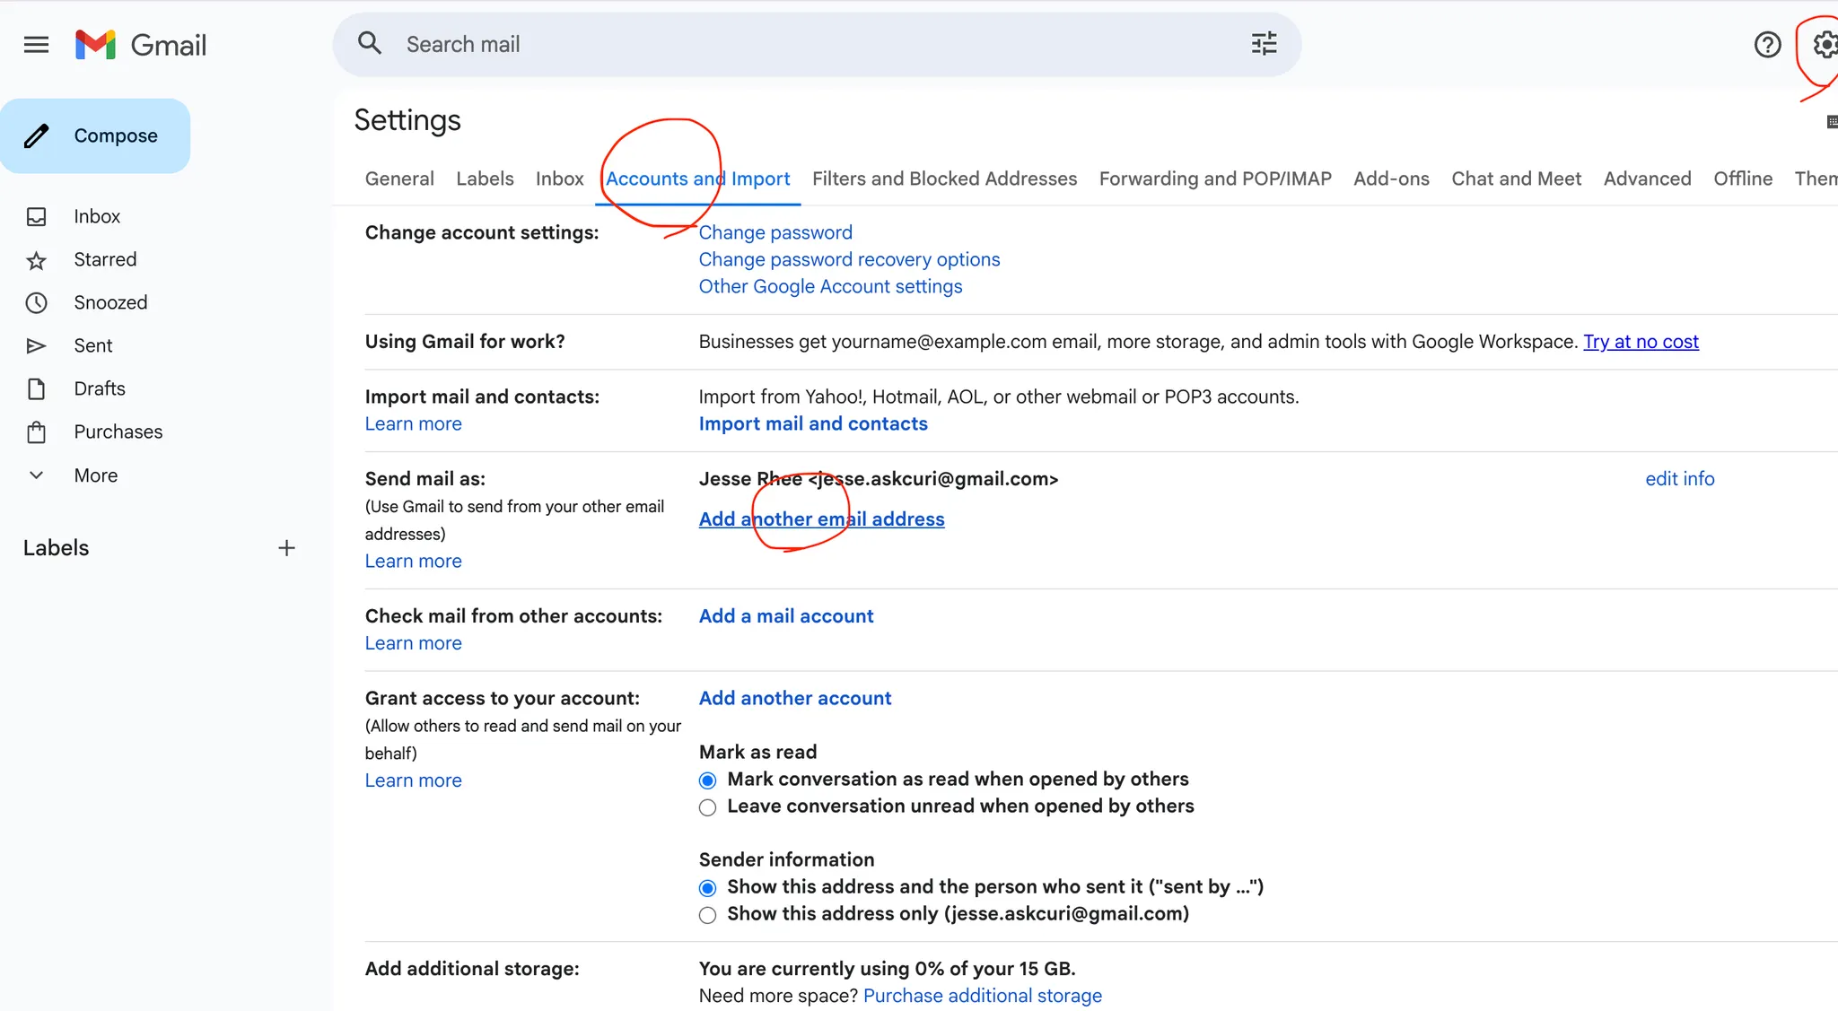
Task: Open the Snoozed clock icon
Action: (x=36, y=303)
